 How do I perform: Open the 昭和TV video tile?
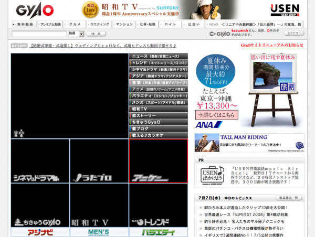pyautogui.click(x=99, y=206)
